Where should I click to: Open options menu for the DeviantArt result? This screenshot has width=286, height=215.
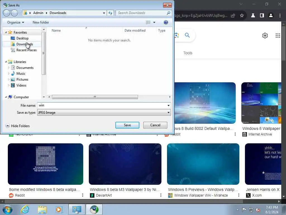pyautogui.click(x=161, y=195)
